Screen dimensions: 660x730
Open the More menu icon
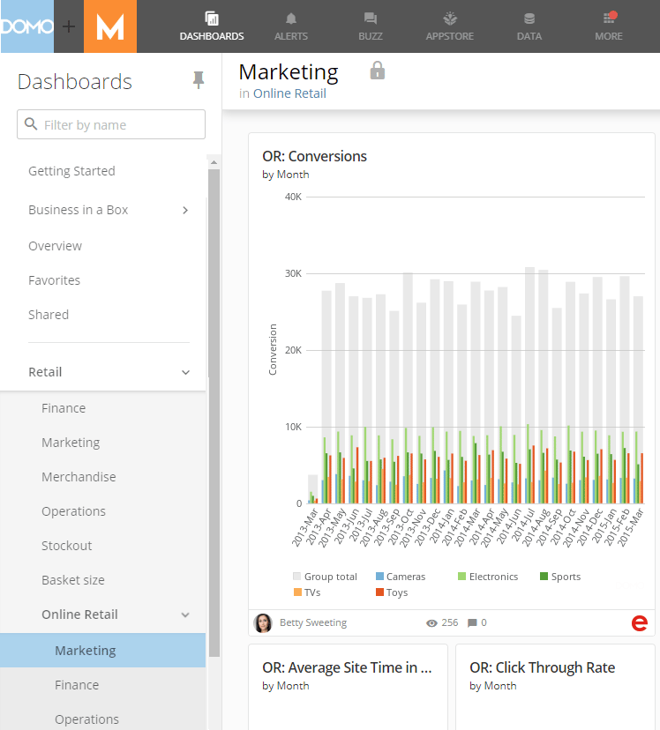coord(609,18)
